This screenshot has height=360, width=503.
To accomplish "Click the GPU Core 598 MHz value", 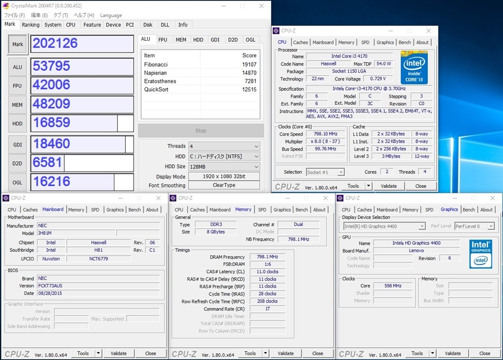I will coord(393,285).
